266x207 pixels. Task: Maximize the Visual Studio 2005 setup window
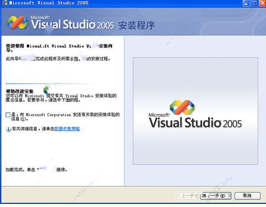(254, 3)
